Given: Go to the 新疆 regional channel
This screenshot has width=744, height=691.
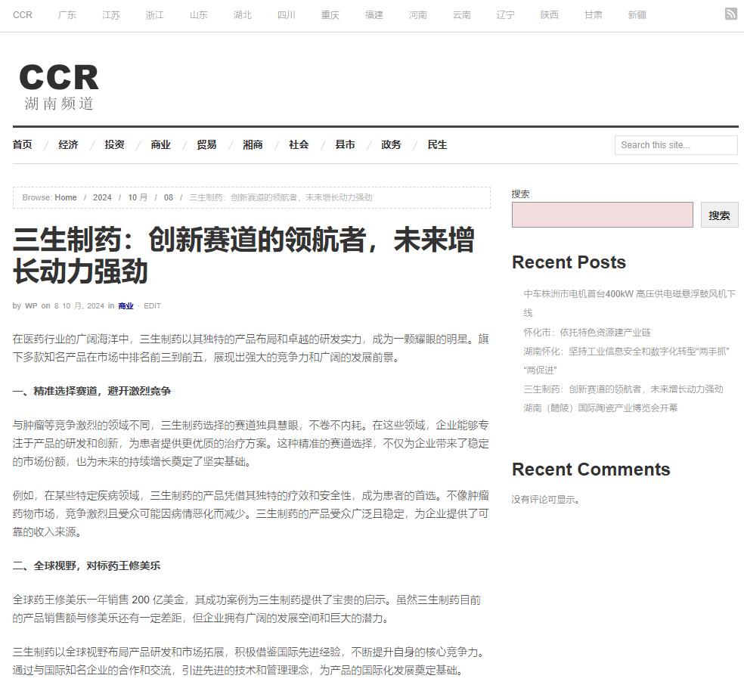Looking at the screenshot, I should (637, 15).
